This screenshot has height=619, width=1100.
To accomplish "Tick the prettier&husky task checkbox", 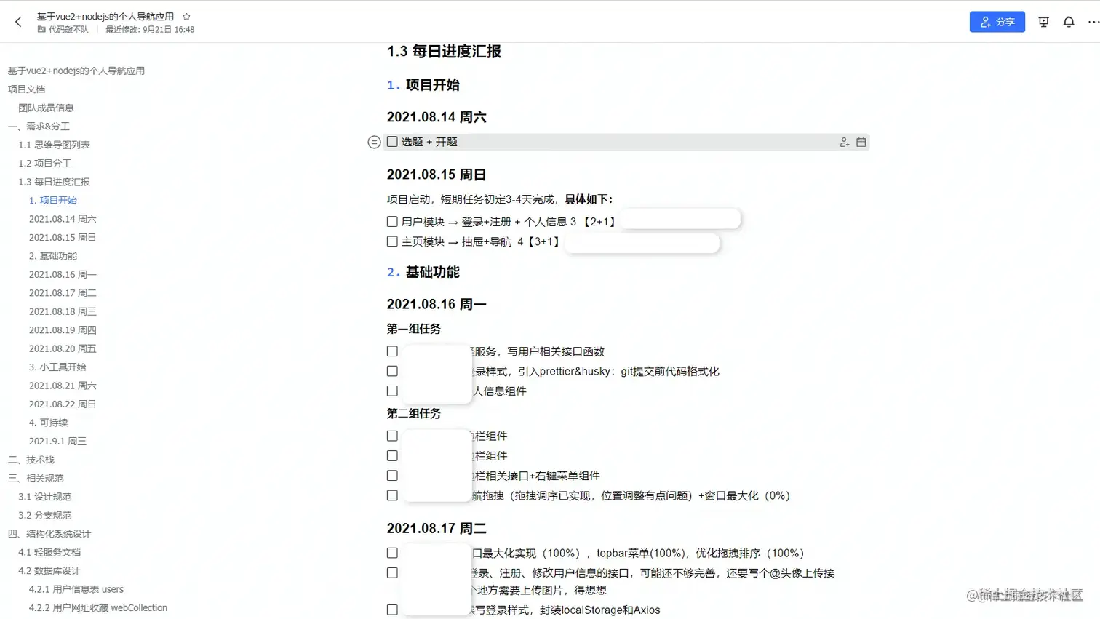I will click(x=392, y=371).
